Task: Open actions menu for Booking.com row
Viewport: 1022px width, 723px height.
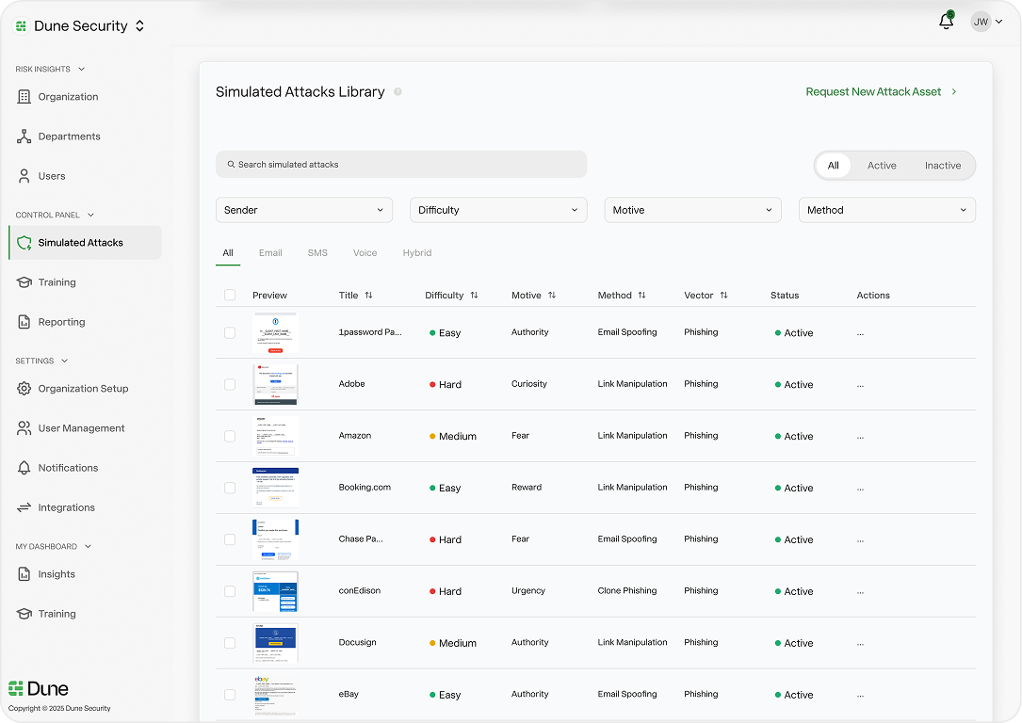Action: (x=860, y=489)
